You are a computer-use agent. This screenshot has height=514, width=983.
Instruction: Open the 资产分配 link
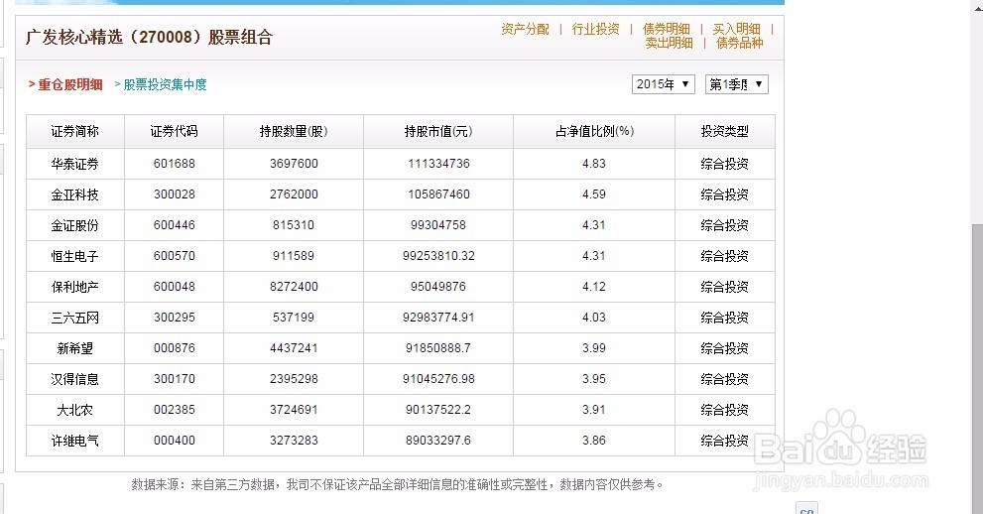click(525, 29)
